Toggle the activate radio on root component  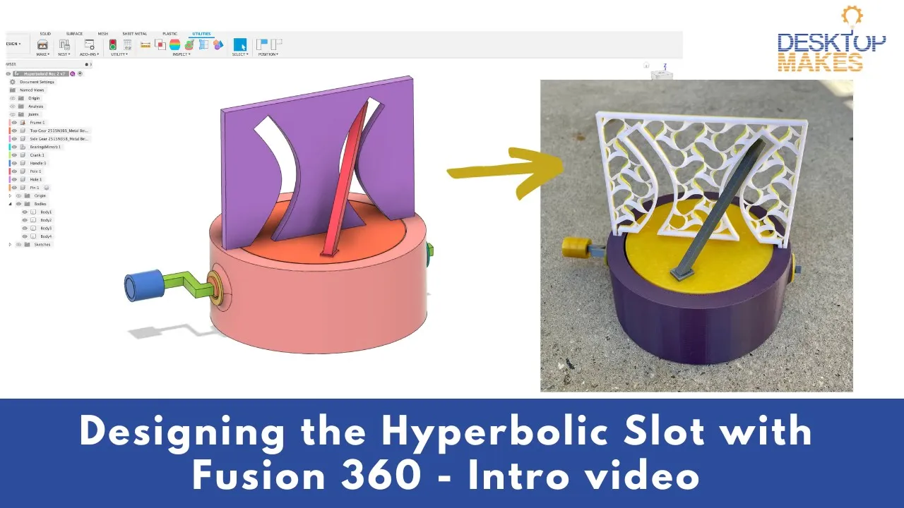point(80,74)
